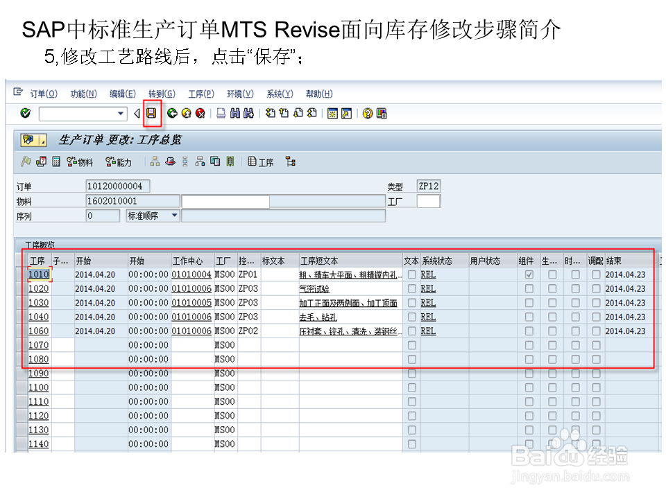Click the 物料 field 1602010001

click(x=133, y=201)
